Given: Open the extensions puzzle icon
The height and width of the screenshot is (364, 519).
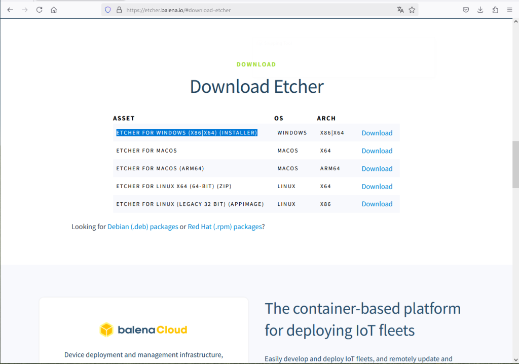Looking at the screenshot, I should [x=495, y=10].
